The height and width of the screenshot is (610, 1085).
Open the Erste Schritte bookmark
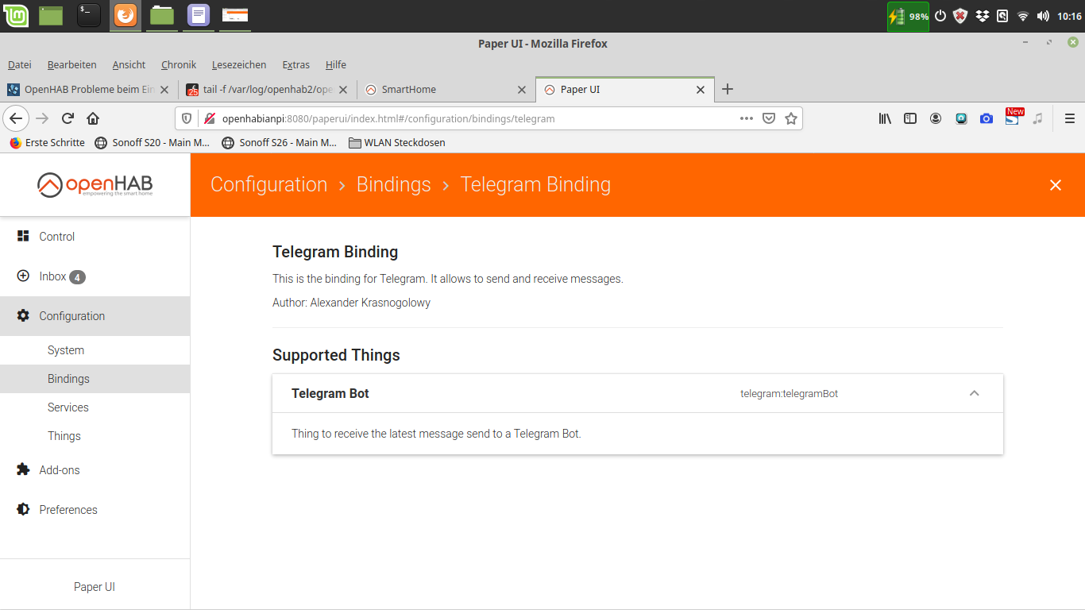click(47, 143)
